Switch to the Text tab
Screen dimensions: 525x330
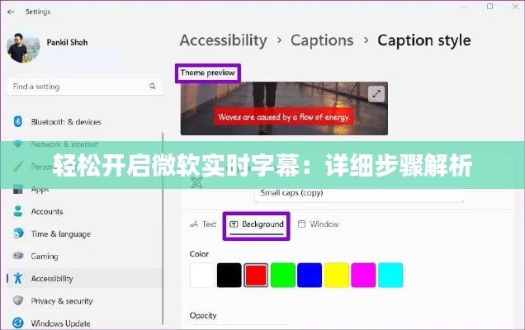(x=203, y=224)
